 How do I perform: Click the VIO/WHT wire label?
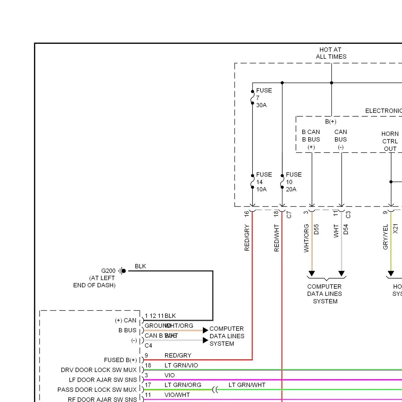177,395
